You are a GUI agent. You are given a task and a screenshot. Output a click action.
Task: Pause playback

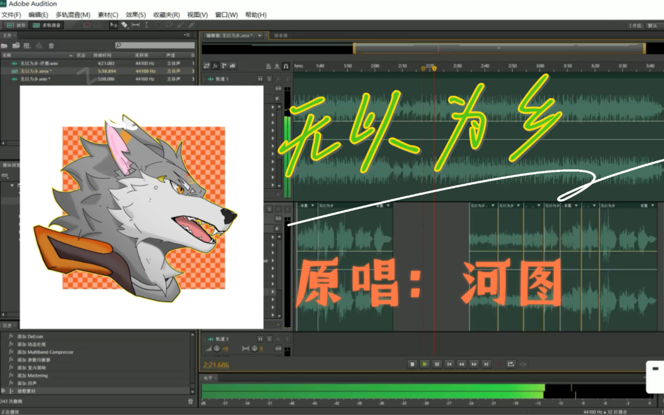coord(437,364)
